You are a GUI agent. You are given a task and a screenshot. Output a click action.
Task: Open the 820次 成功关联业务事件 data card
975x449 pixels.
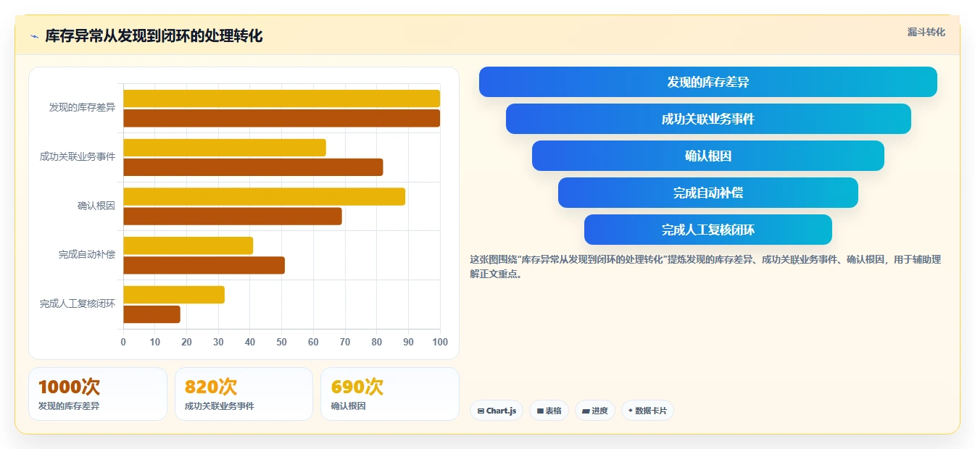(244, 394)
